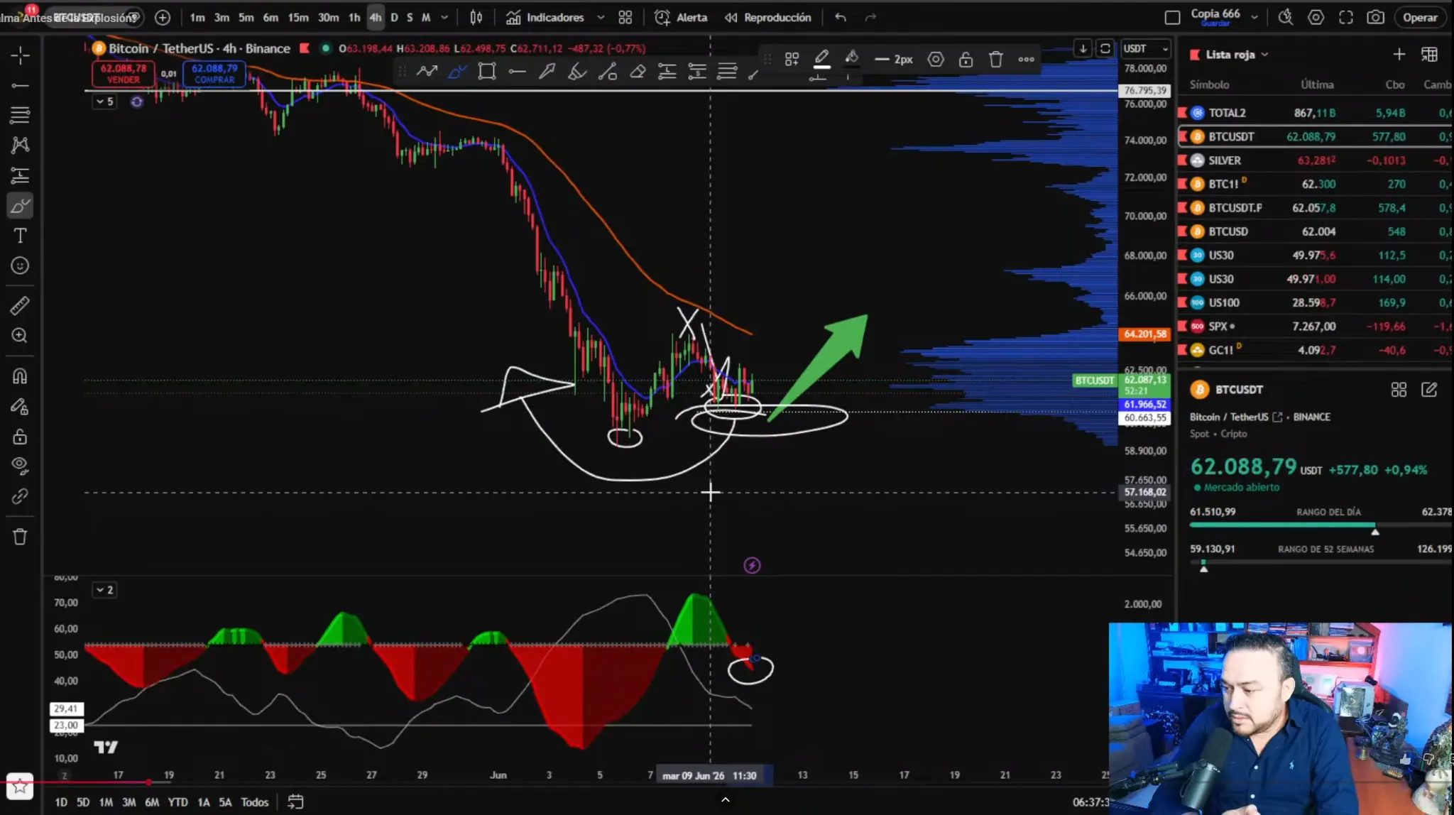Select the crosshair cursor tool
The height and width of the screenshot is (815, 1454).
20,55
